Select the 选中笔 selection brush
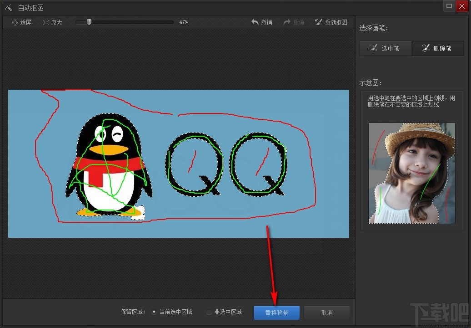 pyautogui.click(x=386, y=48)
